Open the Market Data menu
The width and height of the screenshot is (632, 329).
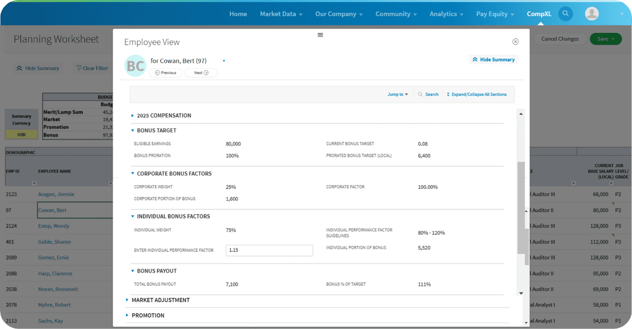tap(281, 14)
